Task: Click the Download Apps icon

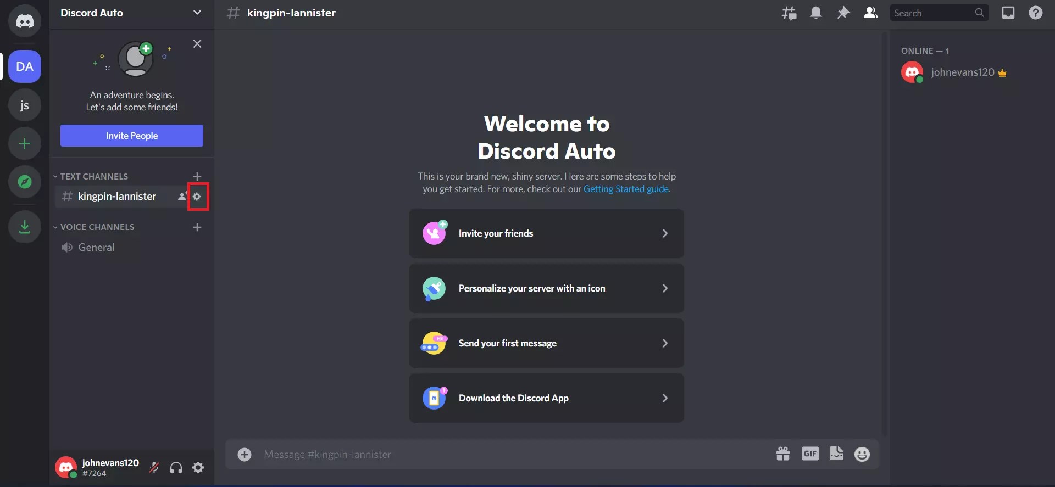Action: pyautogui.click(x=25, y=226)
